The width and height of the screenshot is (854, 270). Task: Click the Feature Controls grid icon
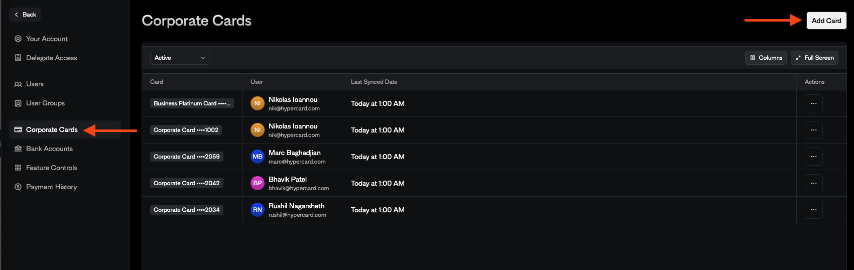coord(18,168)
